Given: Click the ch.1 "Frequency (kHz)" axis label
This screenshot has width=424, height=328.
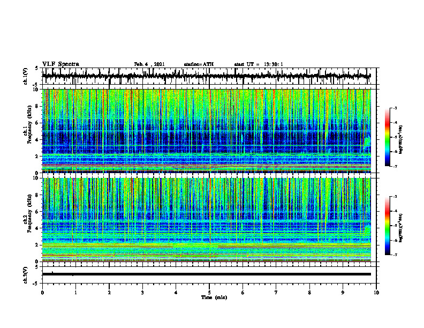Looking at the screenshot, I should pos(29,125).
